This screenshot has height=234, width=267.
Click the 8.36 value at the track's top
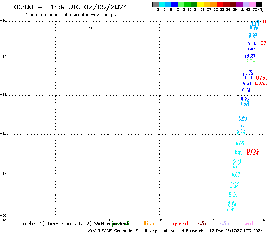(255, 21)
